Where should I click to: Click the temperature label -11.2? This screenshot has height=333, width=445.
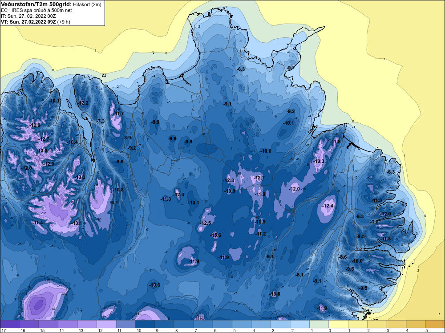(x=260, y=234)
